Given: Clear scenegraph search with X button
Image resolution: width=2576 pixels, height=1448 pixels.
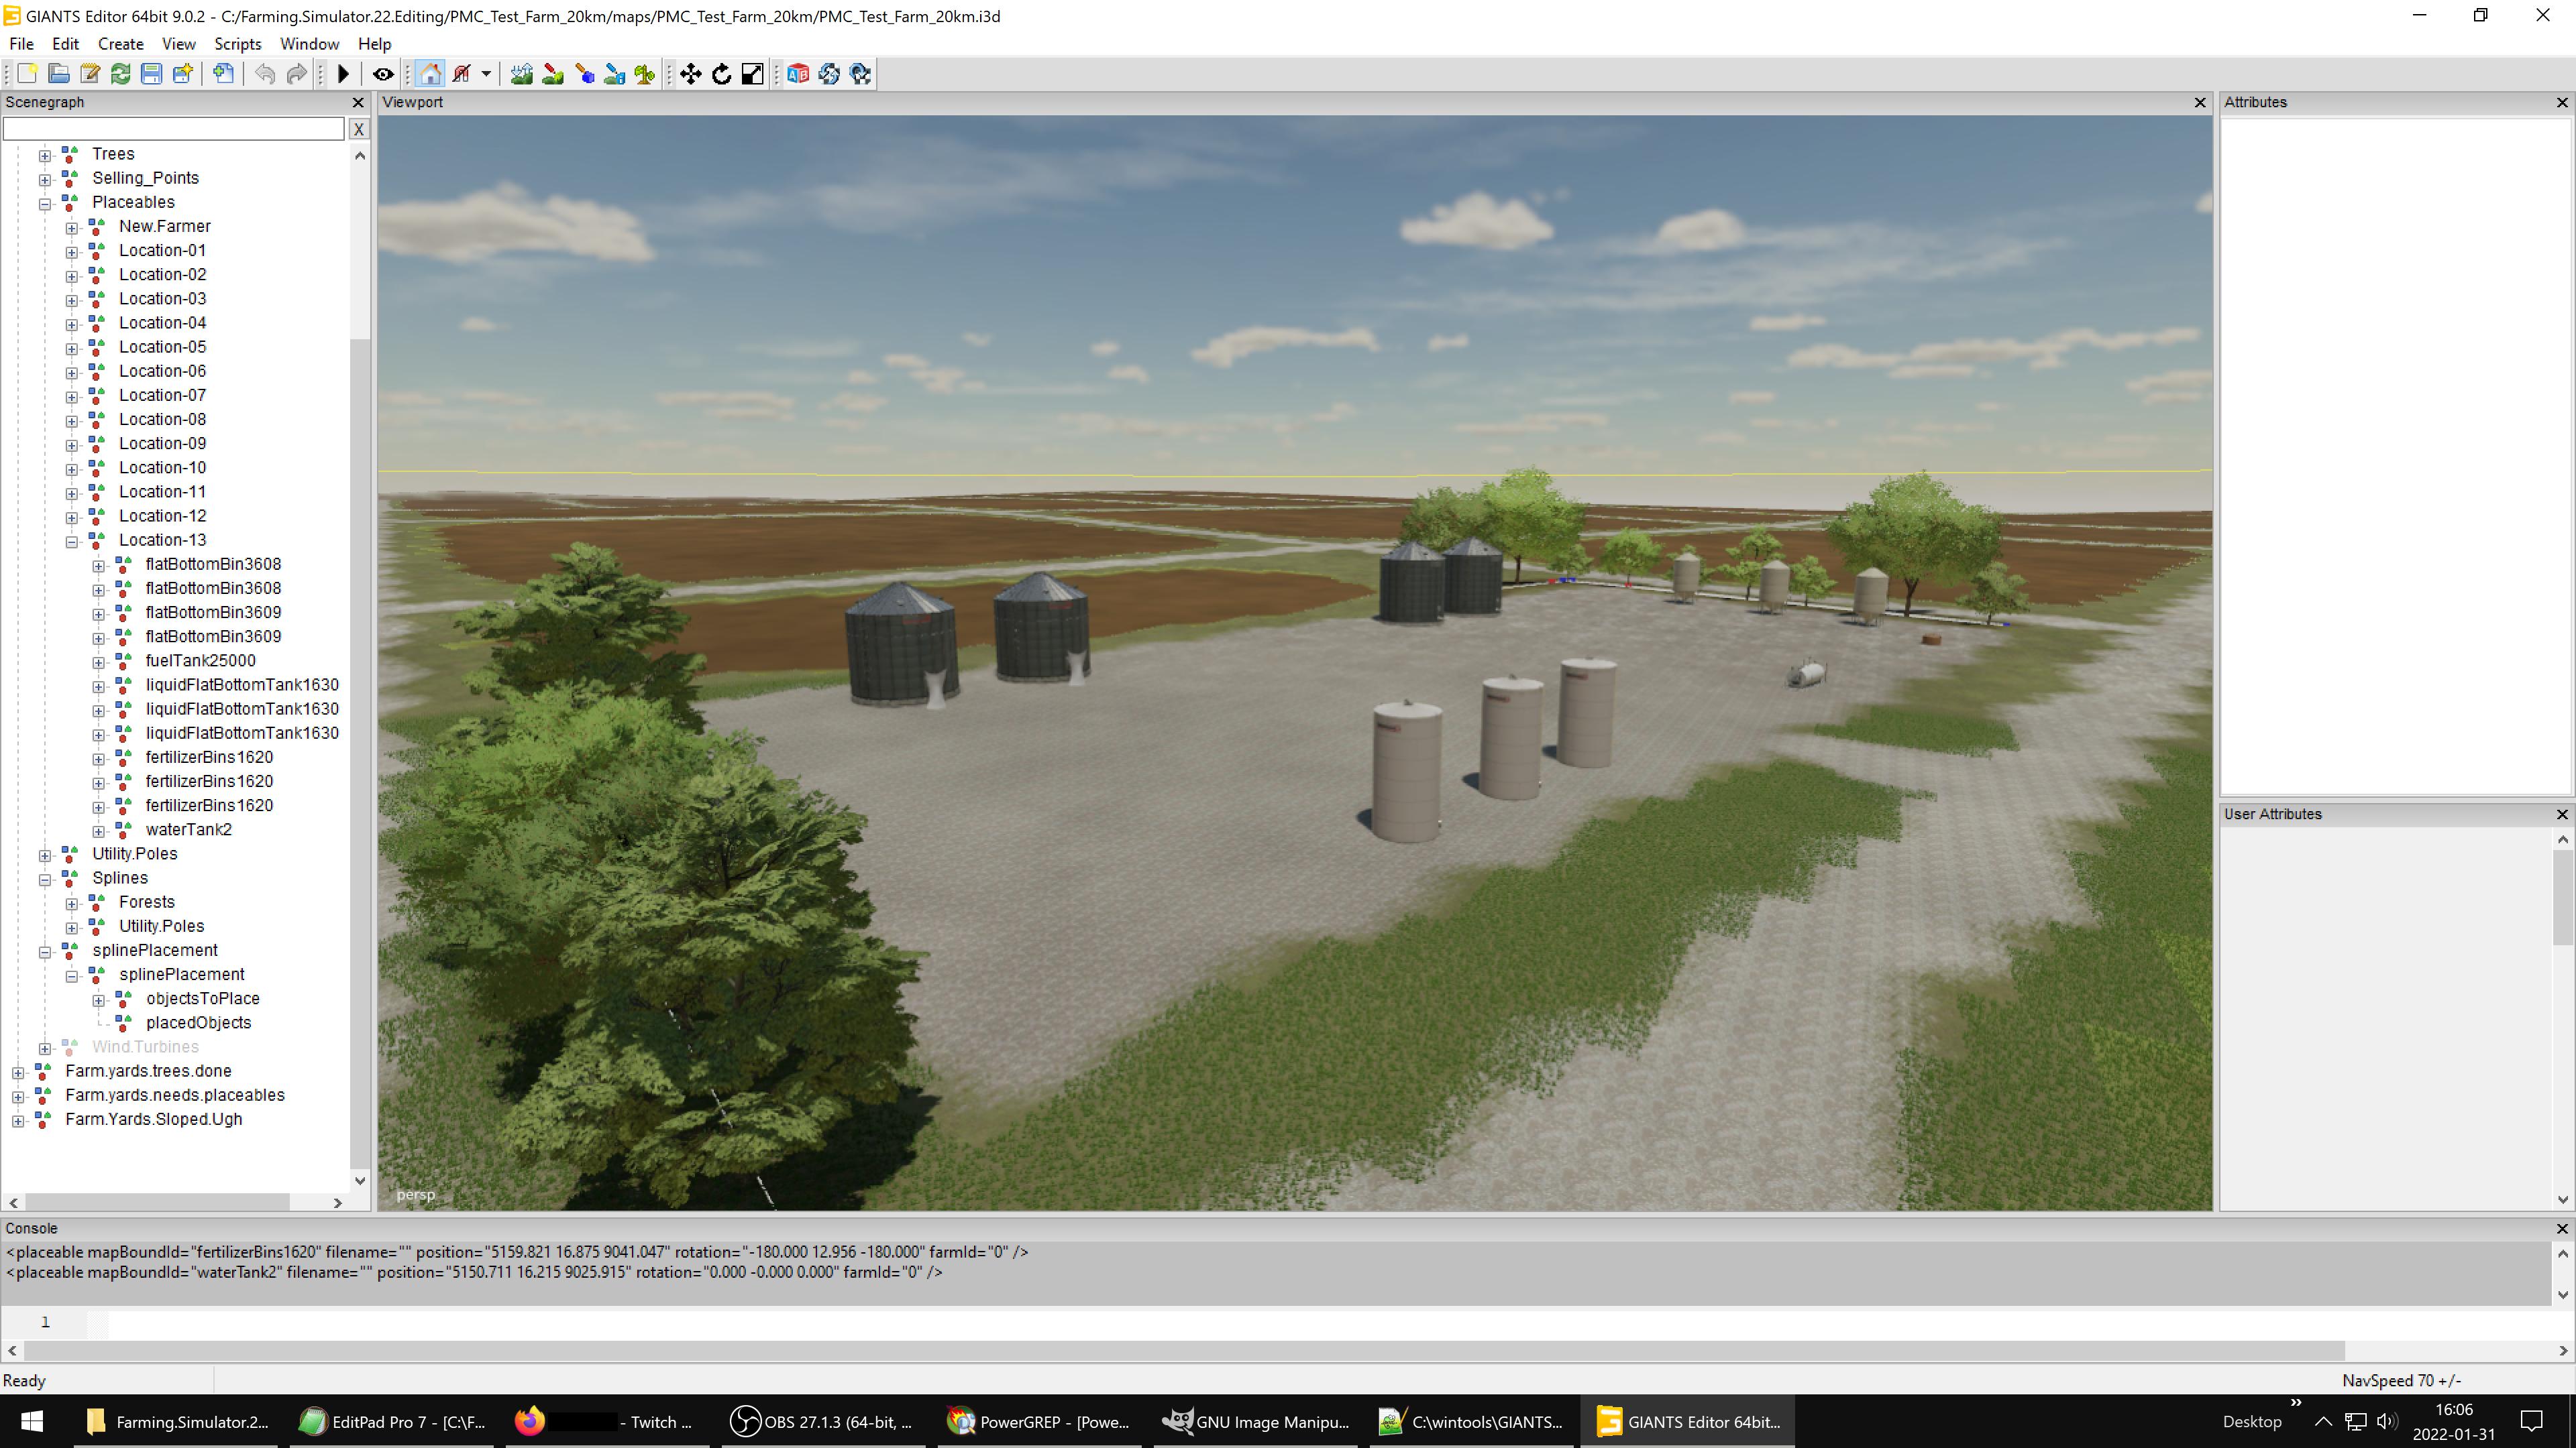Looking at the screenshot, I should (358, 129).
